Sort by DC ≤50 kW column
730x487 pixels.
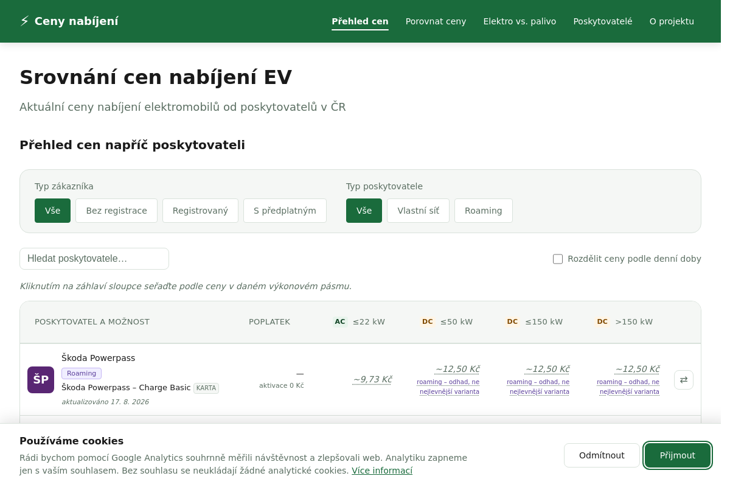[447, 322]
